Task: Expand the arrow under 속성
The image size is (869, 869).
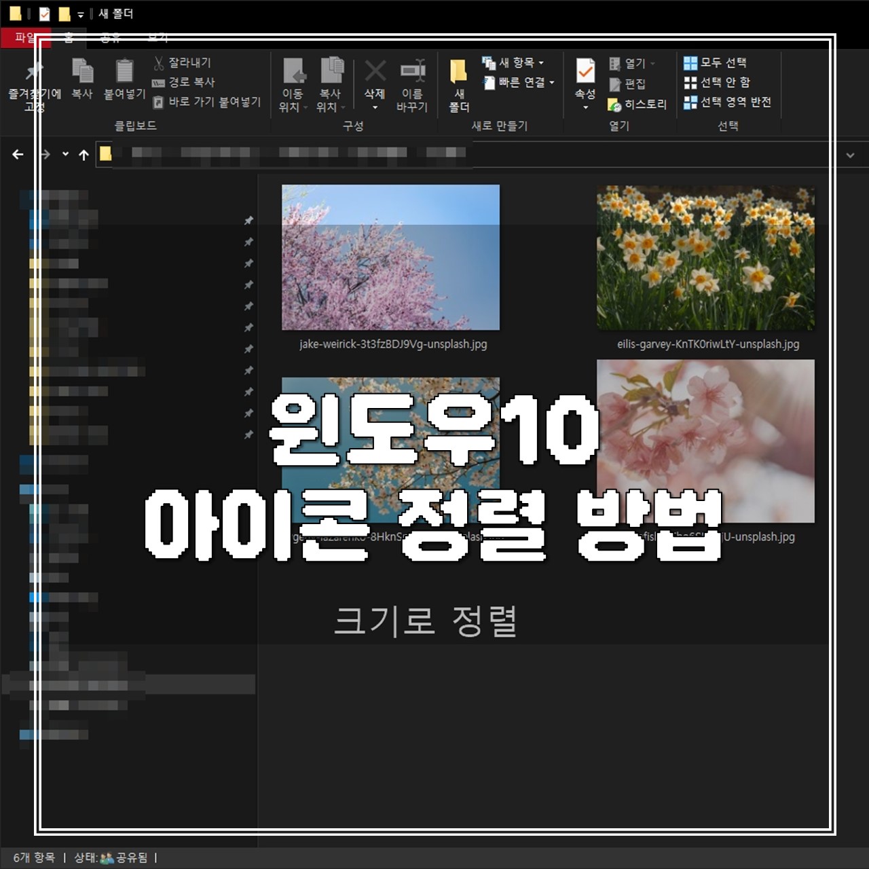Action: 585,107
